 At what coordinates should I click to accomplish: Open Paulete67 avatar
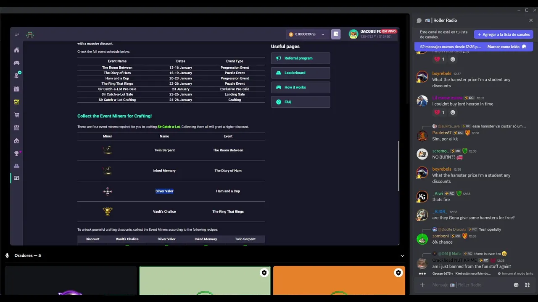pos(422,136)
